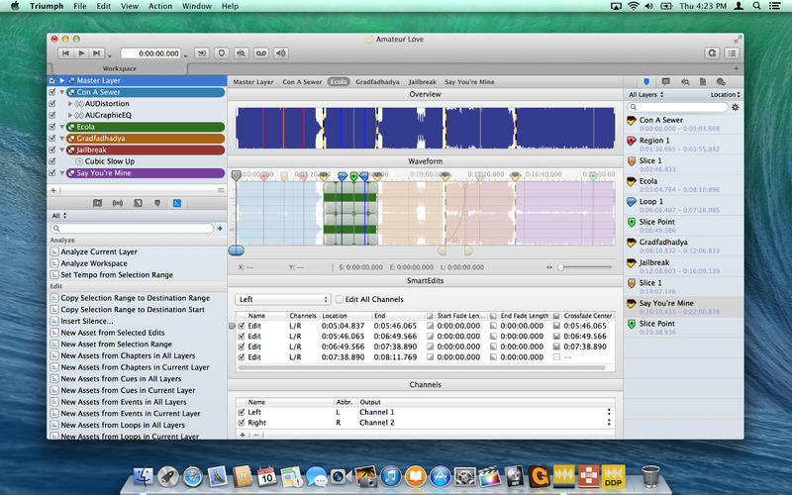This screenshot has width=792, height=495.
Task: Open the blue markers tab icon
Action: point(646,80)
